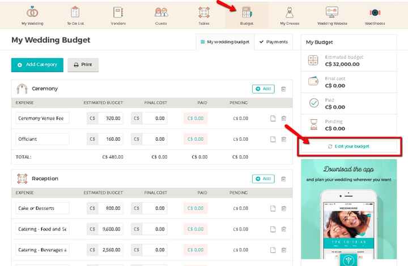Open Wedding Website monitor icon

click(332, 12)
